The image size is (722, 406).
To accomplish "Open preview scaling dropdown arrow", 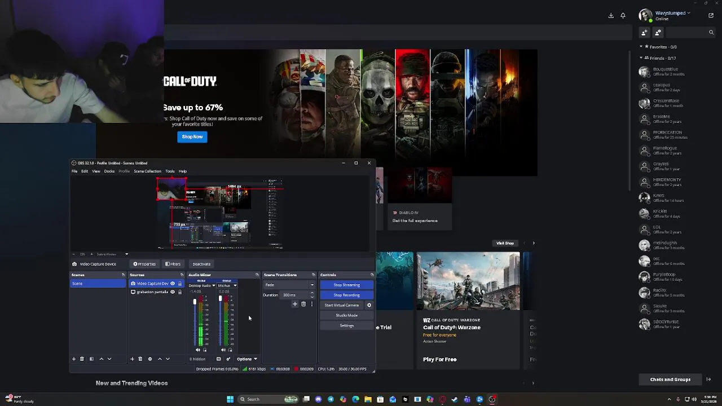I will coord(126,254).
